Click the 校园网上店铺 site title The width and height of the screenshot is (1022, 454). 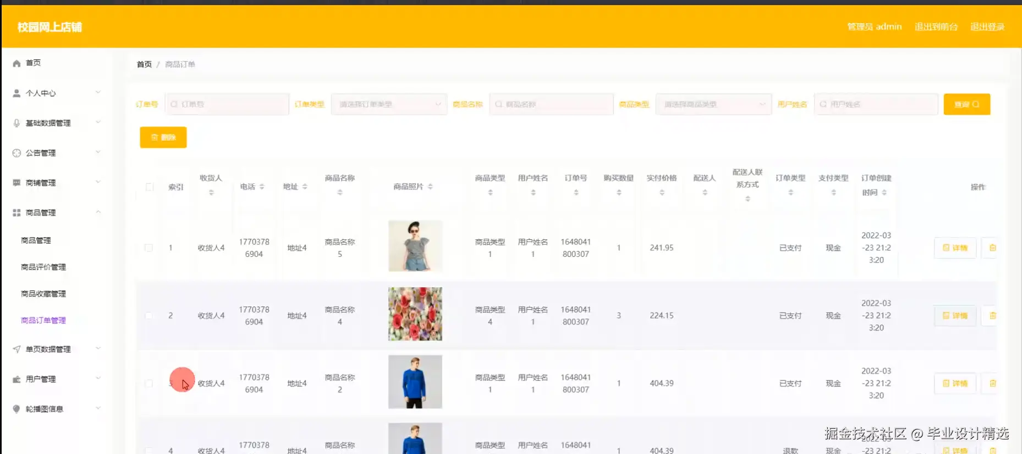pos(50,27)
